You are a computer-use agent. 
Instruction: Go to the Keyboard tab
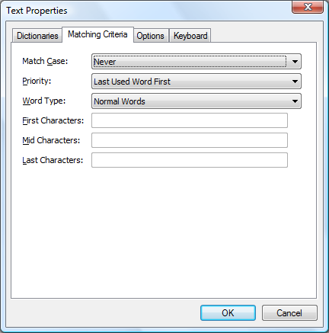190,36
